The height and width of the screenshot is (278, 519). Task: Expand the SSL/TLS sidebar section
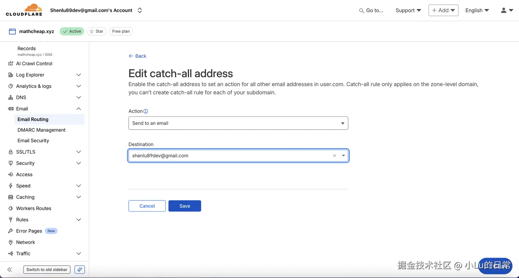[x=79, y=152]
